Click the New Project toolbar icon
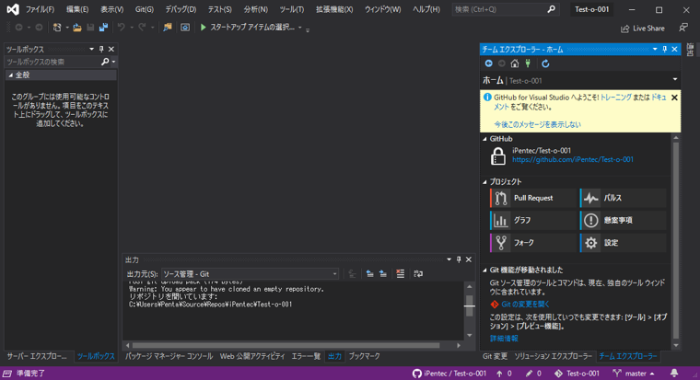 click(x=57, y=28)
